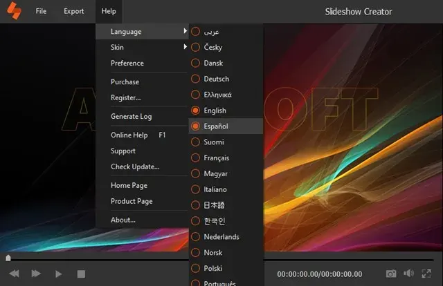Click the Slideshow Creator title text

tap(359, 12)
